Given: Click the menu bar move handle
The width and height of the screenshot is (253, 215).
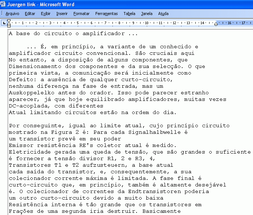Looking at the screenshot, I should pyautogui.click(x=2, y=13).
